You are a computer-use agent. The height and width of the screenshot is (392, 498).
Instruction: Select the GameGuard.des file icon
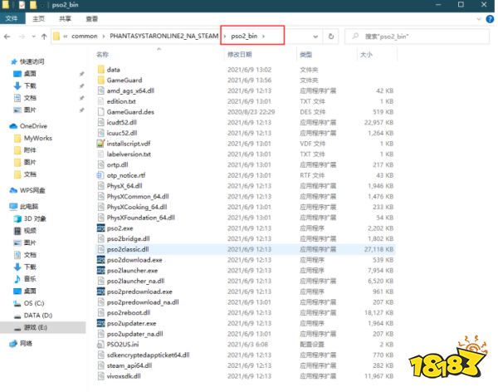(x=100, y=111)
